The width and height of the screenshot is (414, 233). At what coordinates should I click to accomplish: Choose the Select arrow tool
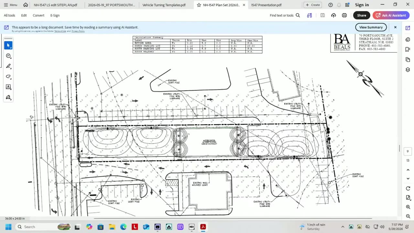[x=8, y=45]
